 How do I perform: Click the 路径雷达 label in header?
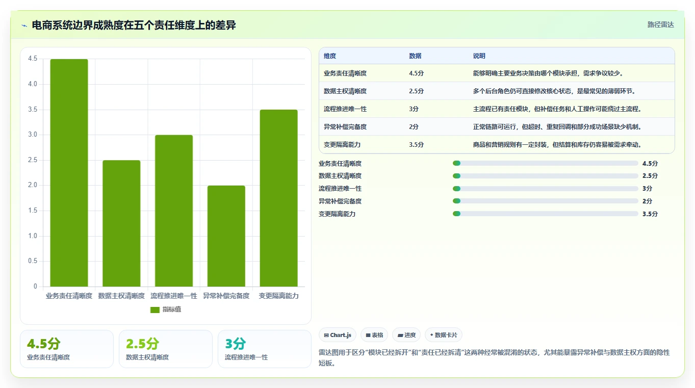click(x=660, y=24)
